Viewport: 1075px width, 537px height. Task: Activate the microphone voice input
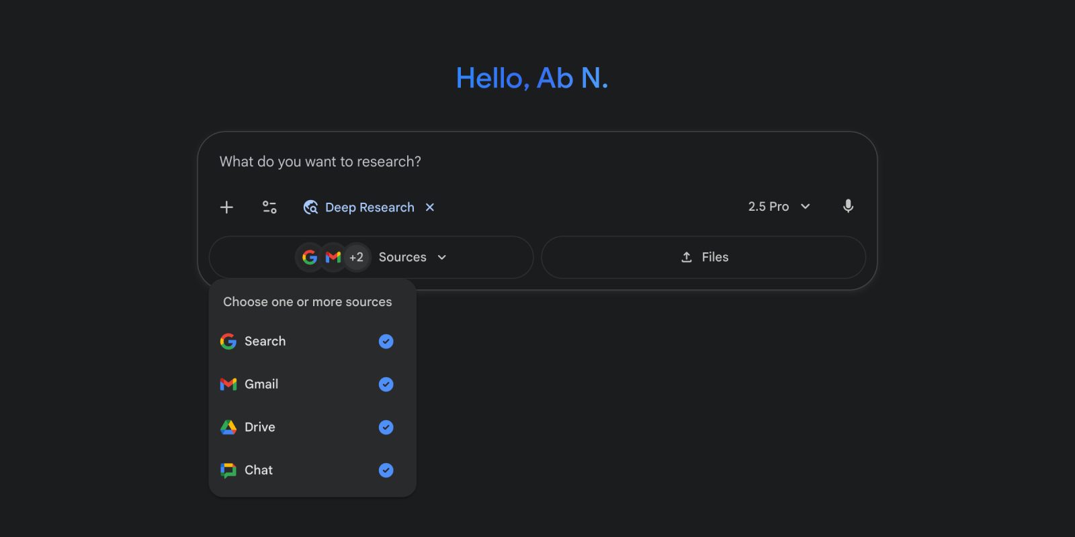(848, 207)
